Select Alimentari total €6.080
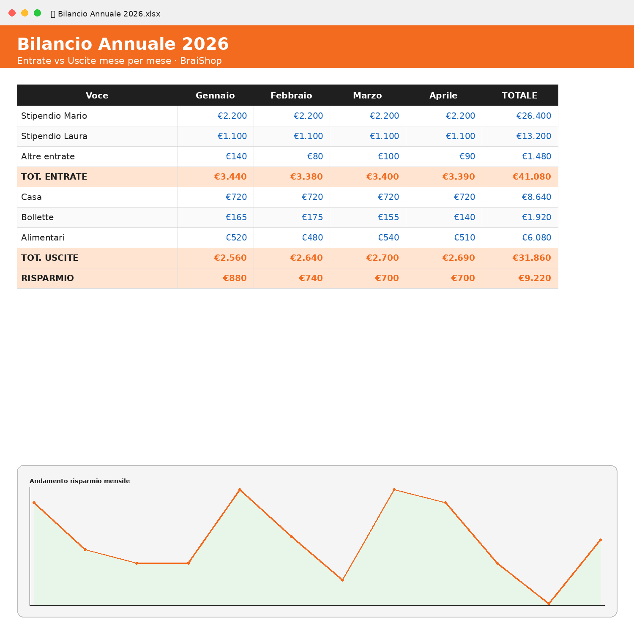 point(520,238)
